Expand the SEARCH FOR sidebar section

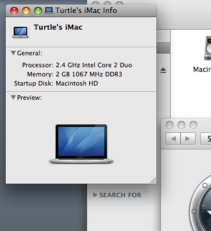pyautogui.click(x=95, y=194)
